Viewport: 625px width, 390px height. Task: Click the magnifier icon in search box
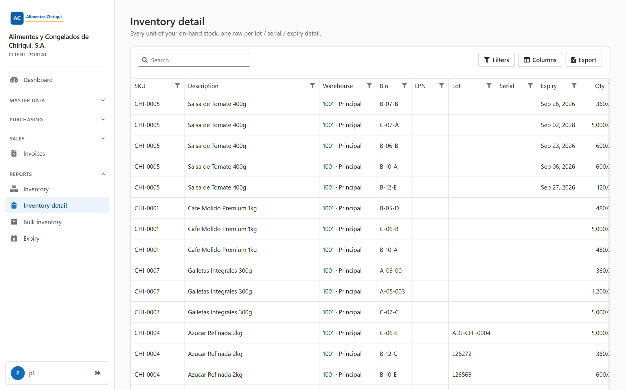[145, 60]
